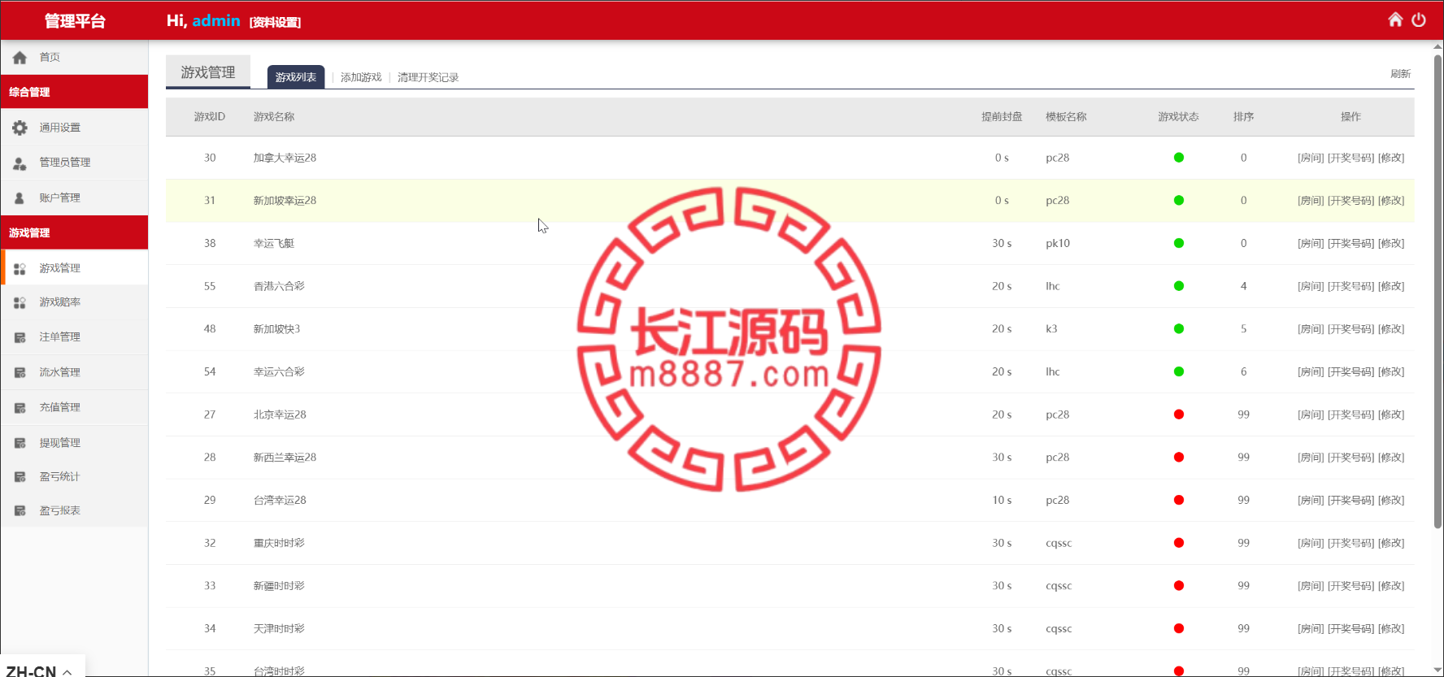Image resolution: width=1444 pixels, height=677 pixels.
Task: Click game name 新加坡快3
Action: coord(276,329)
